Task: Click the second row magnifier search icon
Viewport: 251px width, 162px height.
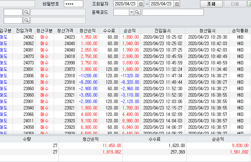Action: point(26,20)
